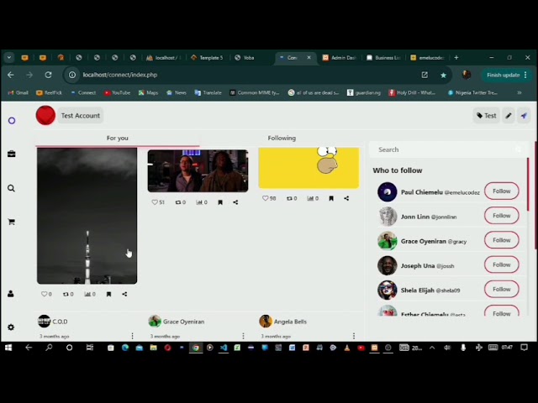Open Shela Elijah's profile name
Image resolution: width=538 pixels, height=403 pixels.
418,290
